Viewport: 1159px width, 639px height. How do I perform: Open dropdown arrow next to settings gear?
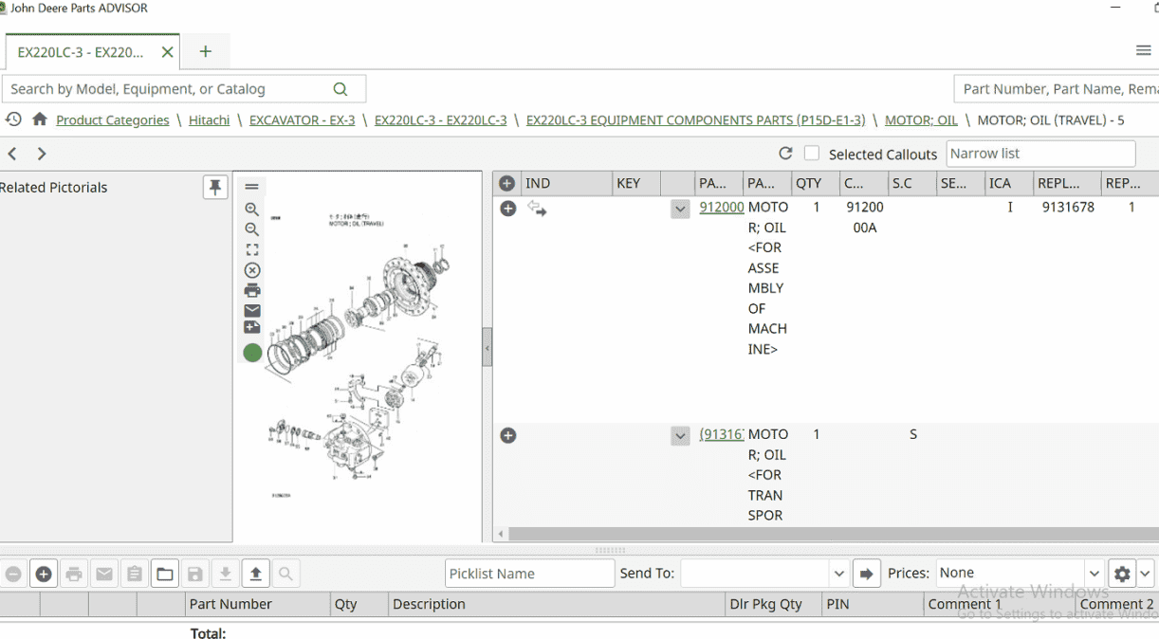[x=1146, y=574]
